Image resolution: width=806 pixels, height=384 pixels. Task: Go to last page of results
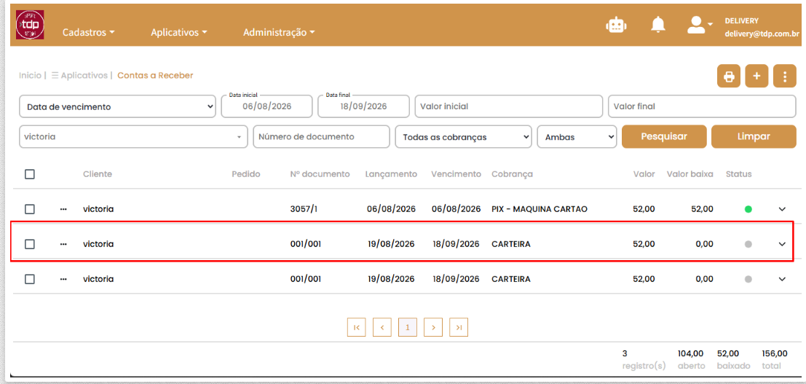point(459,327)
